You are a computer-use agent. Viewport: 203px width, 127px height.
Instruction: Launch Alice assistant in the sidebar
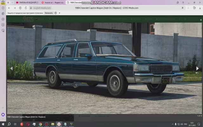(x=3, y=114)
